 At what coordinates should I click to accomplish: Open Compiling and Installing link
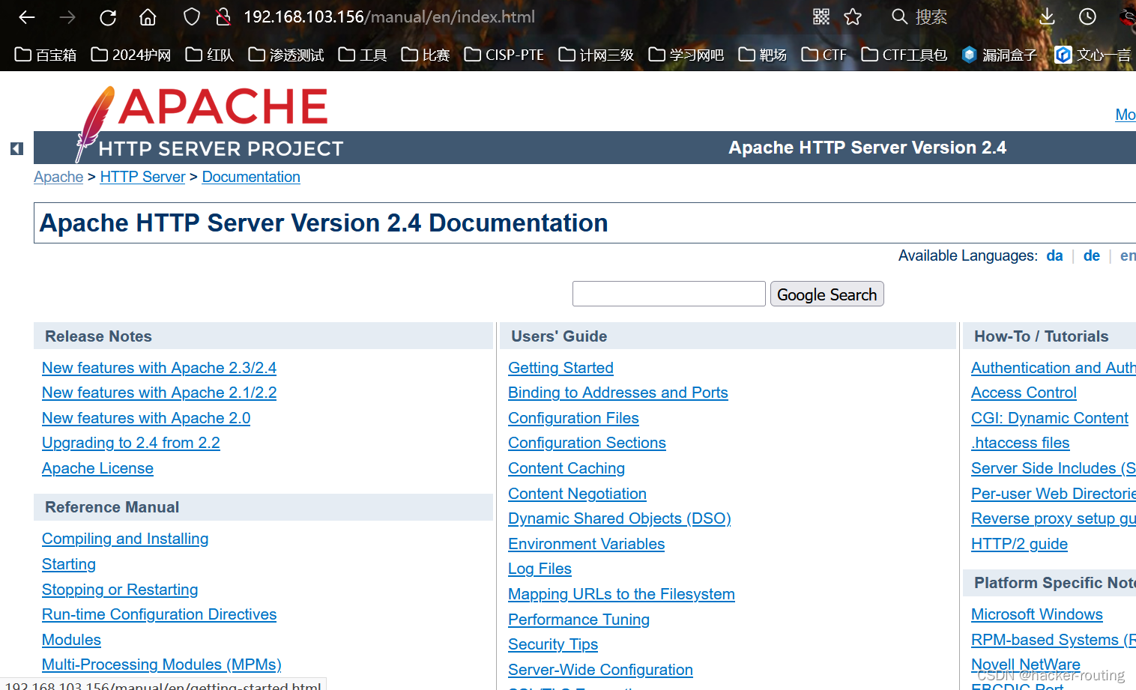click(x=125, y=539)
